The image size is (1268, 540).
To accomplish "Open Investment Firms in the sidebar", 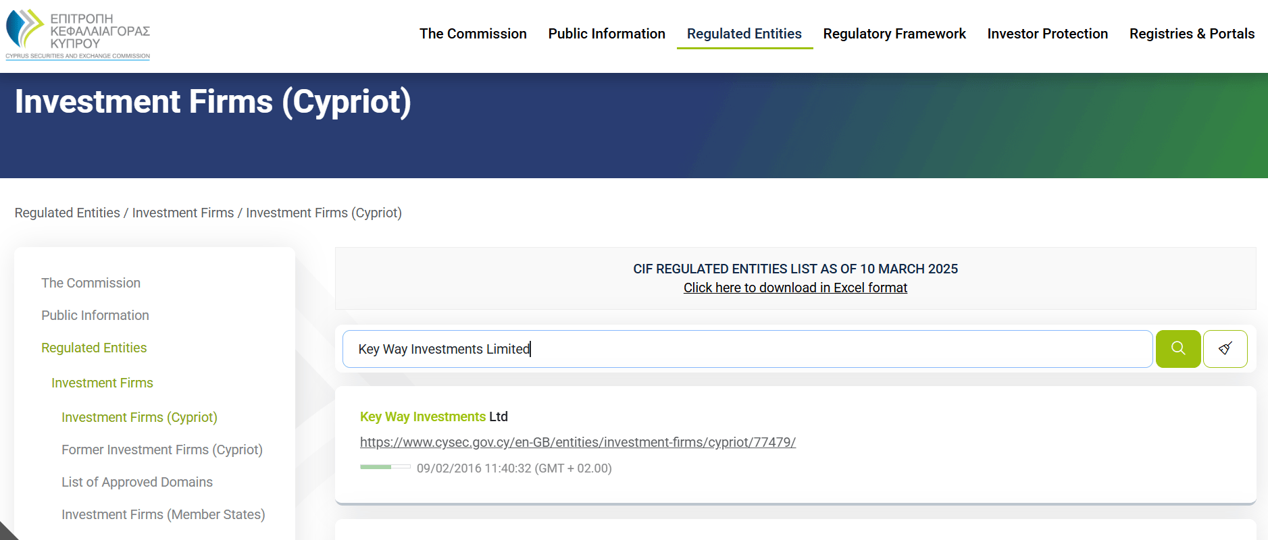I will click(103, 383).
